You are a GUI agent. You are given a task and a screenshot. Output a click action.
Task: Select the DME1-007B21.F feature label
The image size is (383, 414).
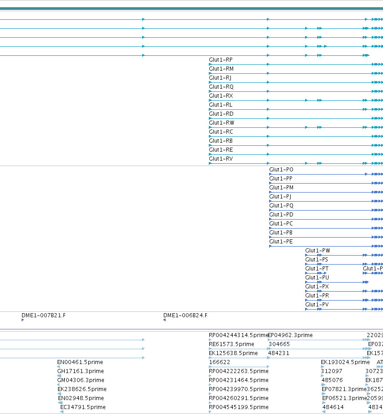(44, 315)
